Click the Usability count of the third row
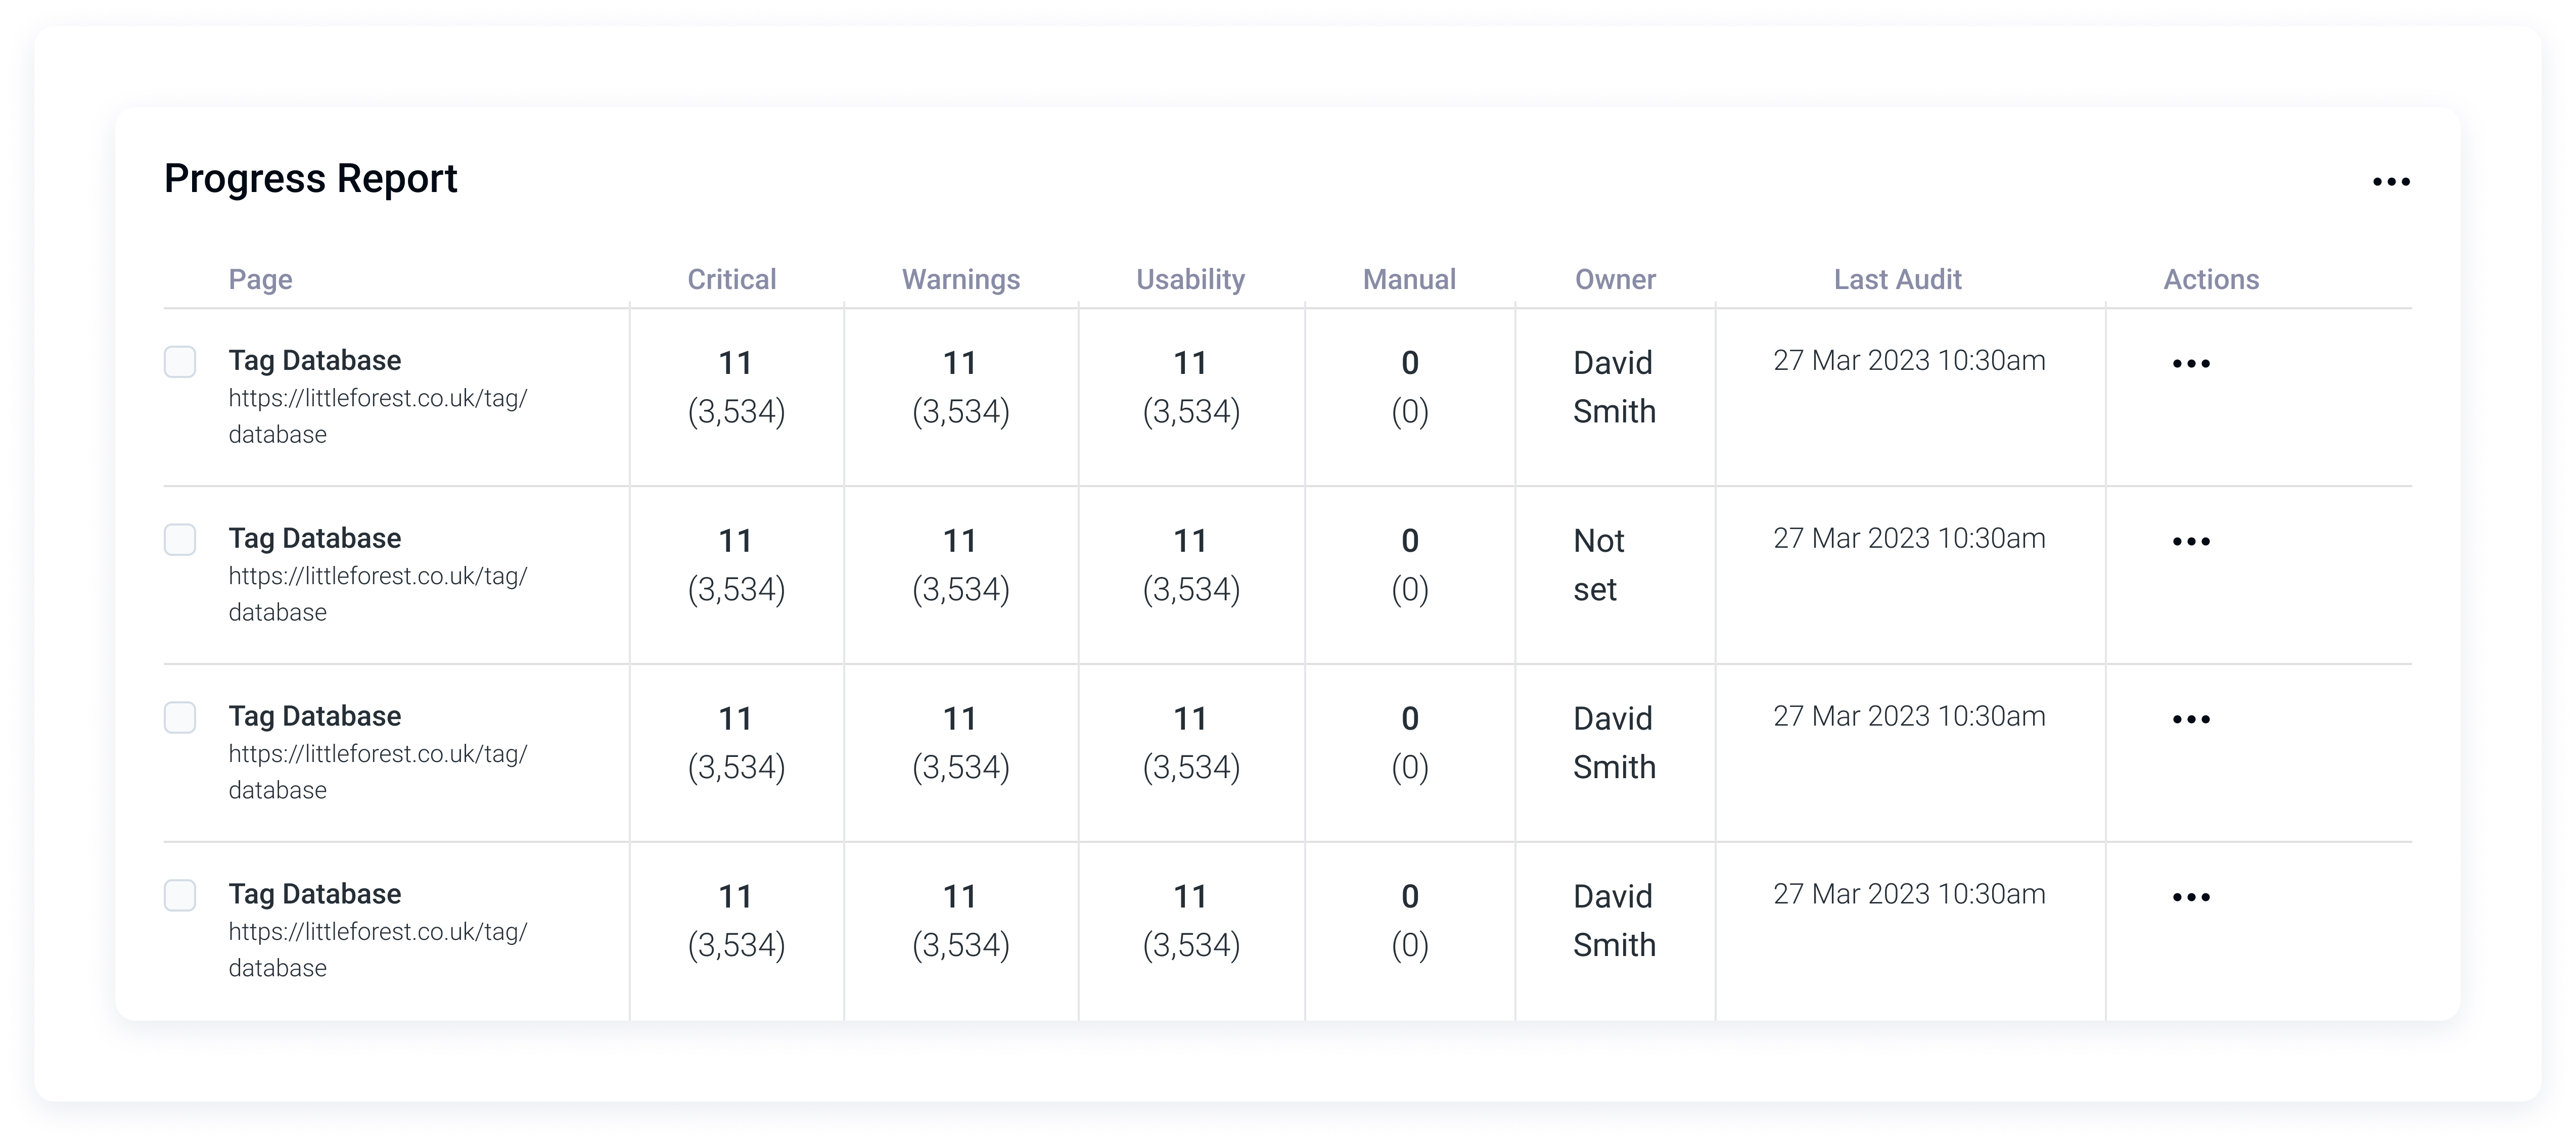 1191,743
